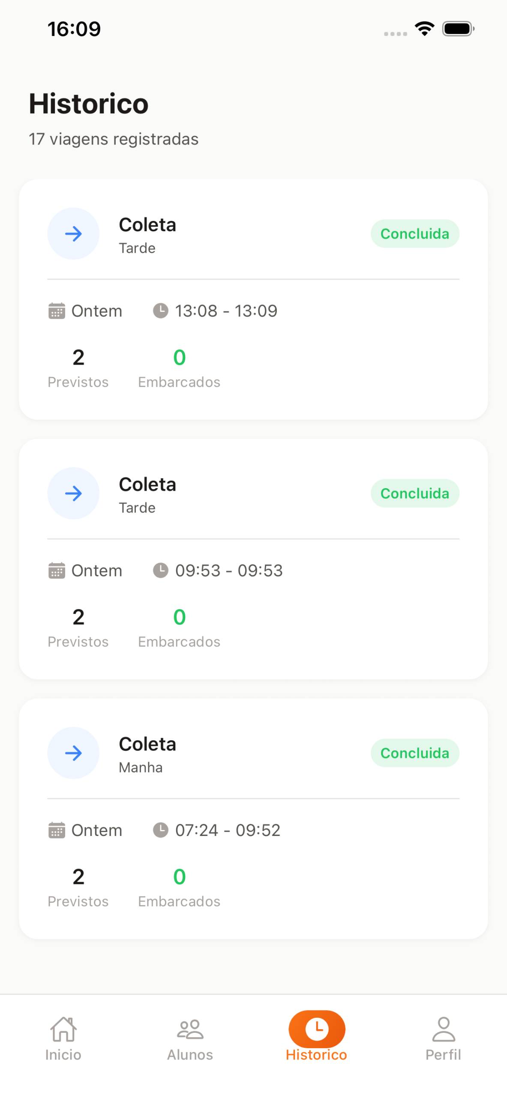The height and width of the screenshot is (1098, 507).
Task: Click the Historico page heading
Action: (89, 104)
